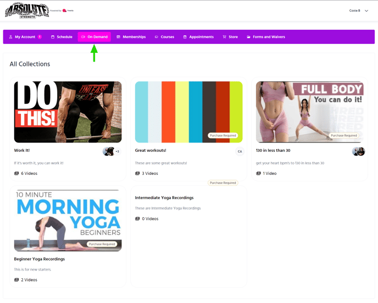The image size is (378, 303).
Task: Click the Beginner Yoga Recordings title
Action: pyautogui.click(x=40, y=258)
